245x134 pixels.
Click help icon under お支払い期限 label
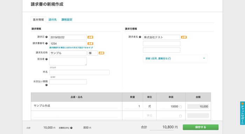47,85
